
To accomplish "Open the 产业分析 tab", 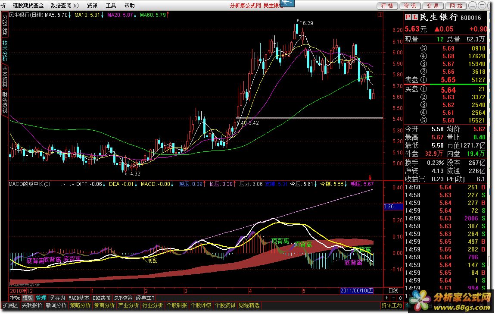I will [x=128, y=305].
